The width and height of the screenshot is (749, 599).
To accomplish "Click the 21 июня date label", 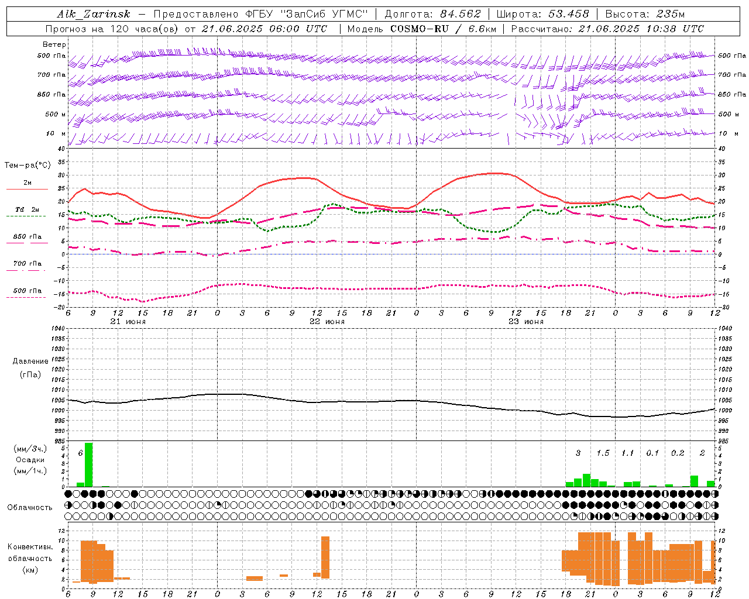I will tap(128, 322).
